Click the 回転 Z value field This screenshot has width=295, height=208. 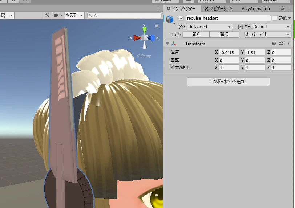(281, 60)
